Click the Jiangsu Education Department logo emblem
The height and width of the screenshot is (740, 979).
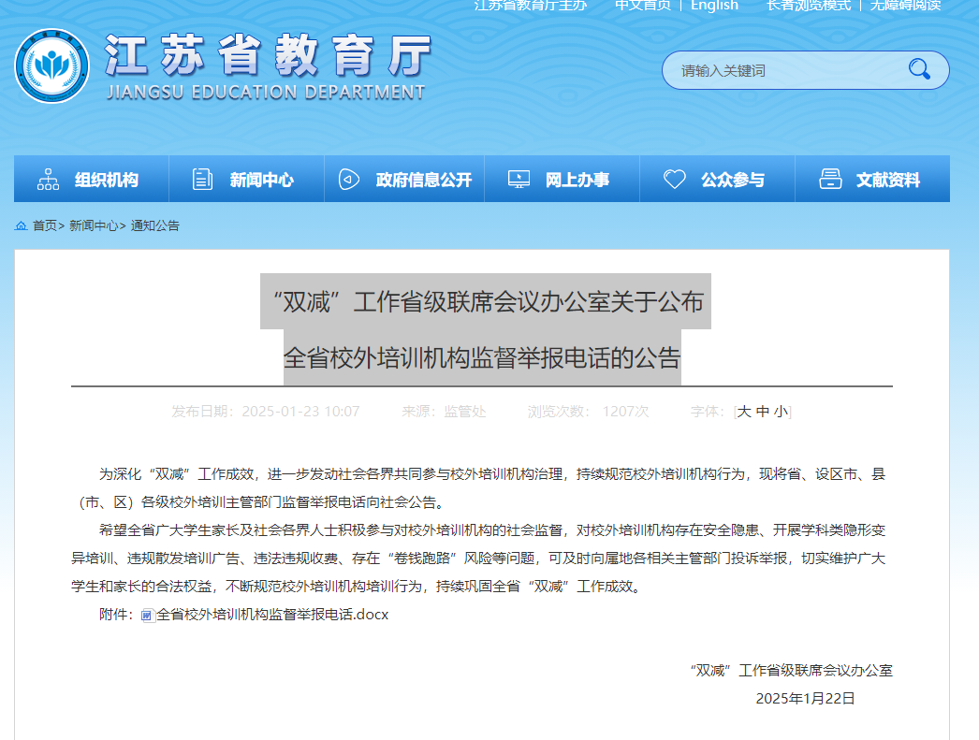tap(51, 65)
